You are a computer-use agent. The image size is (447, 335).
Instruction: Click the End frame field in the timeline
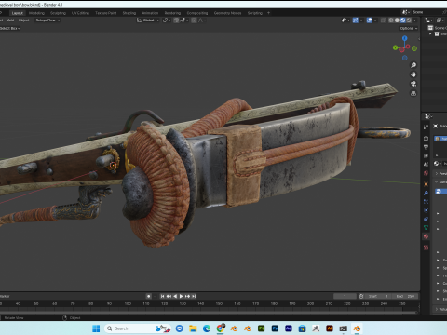coord(405,296)
